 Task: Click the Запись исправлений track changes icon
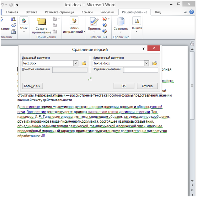[x=74, y=21]
